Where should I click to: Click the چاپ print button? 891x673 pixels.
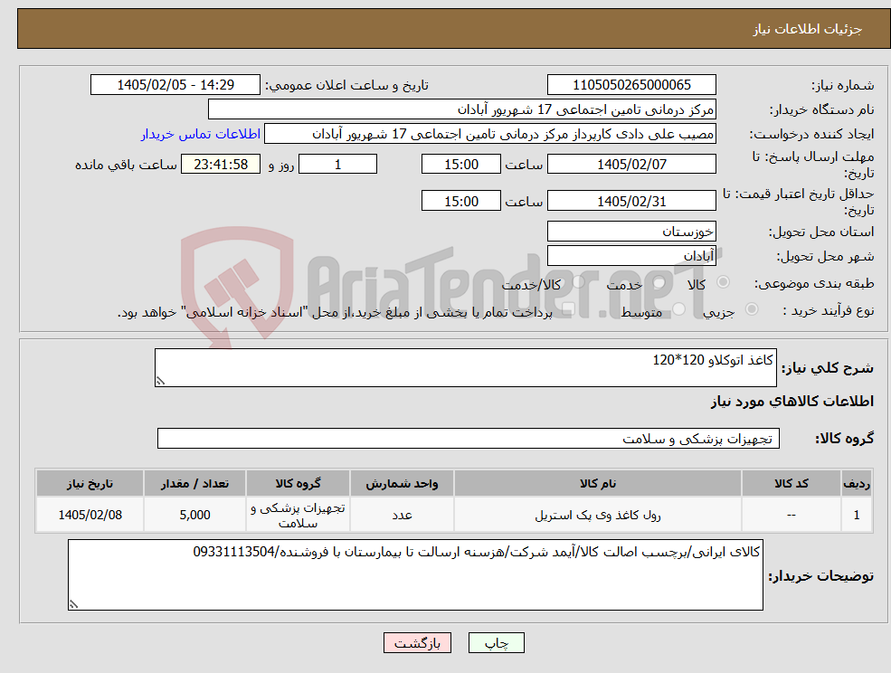[x=496, y=643]
